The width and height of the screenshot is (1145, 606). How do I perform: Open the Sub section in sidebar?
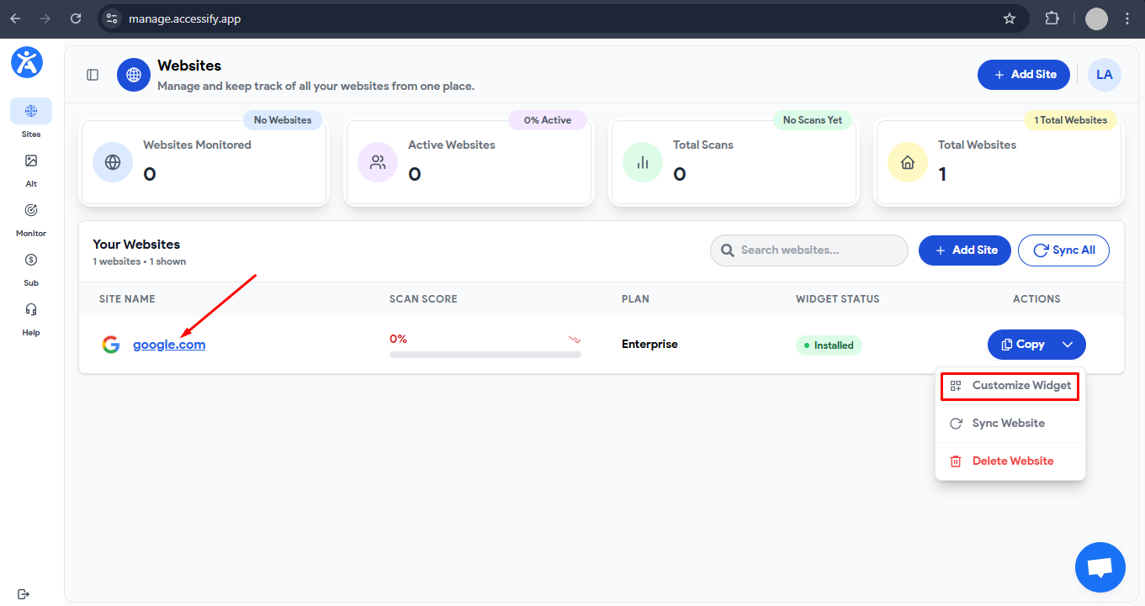30,259
